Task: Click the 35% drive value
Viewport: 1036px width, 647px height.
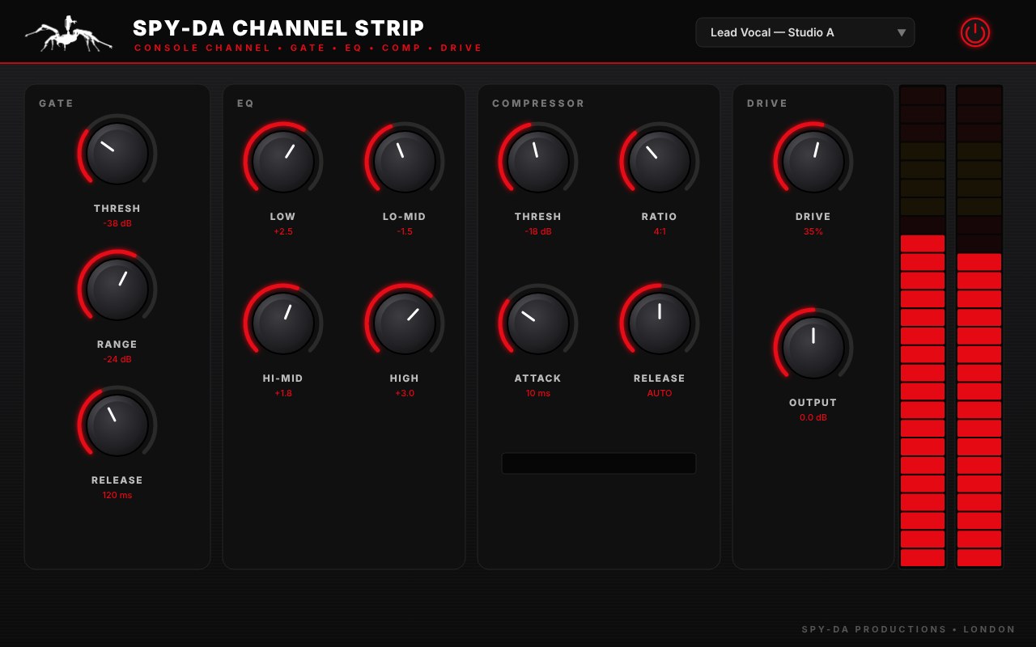Action: (x=813, y=231)
